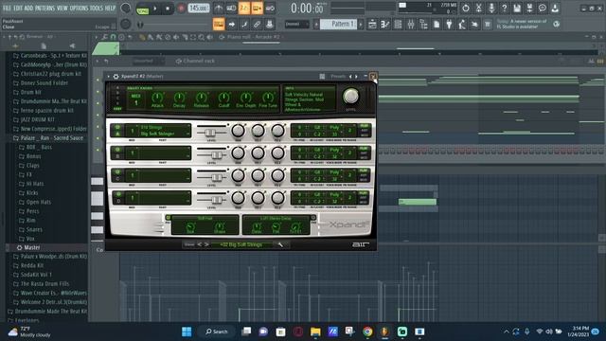Open the Mixer view icon
The image size is (606, 341).
[x=410, y=25]
